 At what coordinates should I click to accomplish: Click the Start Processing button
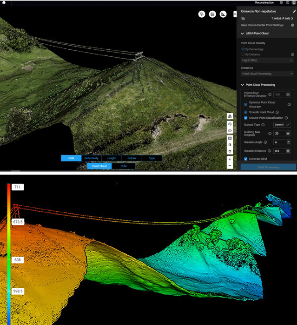pos(268,167)
